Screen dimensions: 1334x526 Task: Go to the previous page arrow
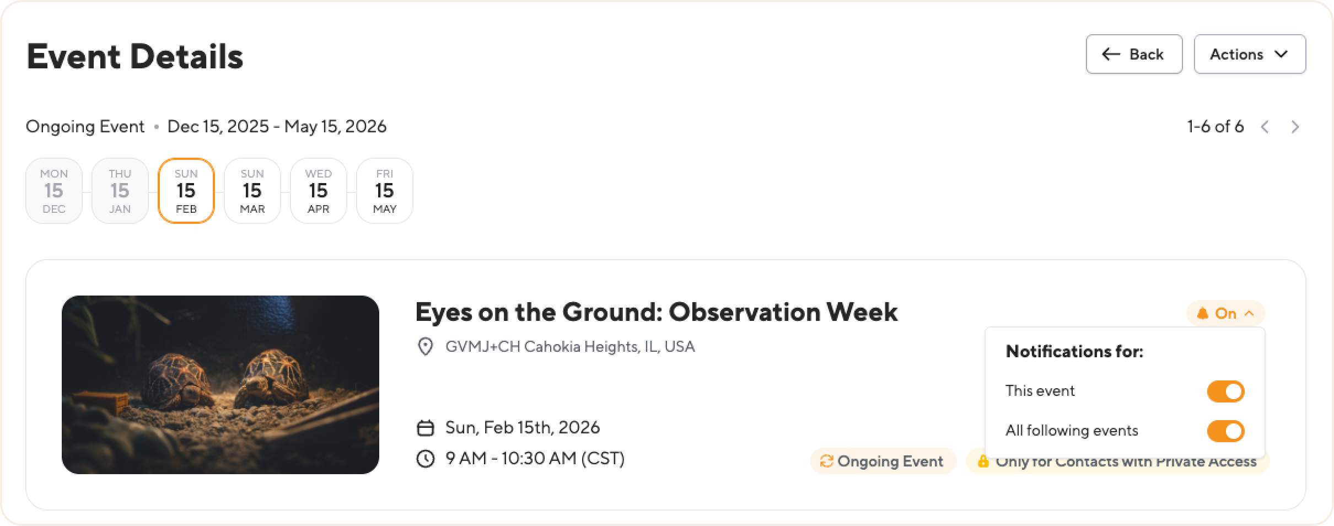click(x=1265, y=127)
